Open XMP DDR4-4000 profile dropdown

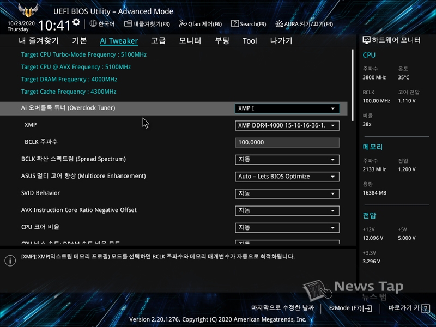(x=287, y=125)
